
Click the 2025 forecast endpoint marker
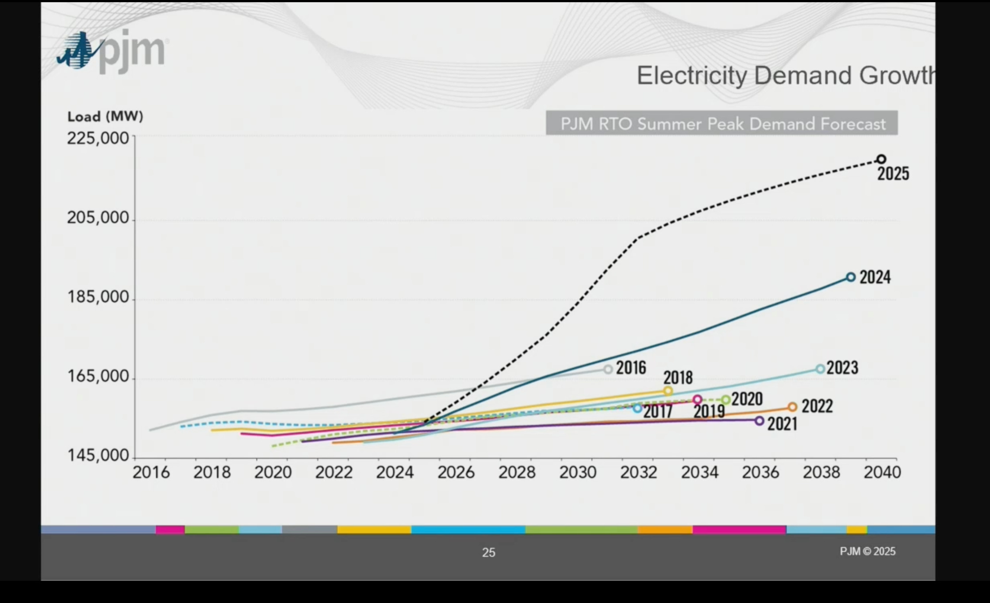pos(881,159)
